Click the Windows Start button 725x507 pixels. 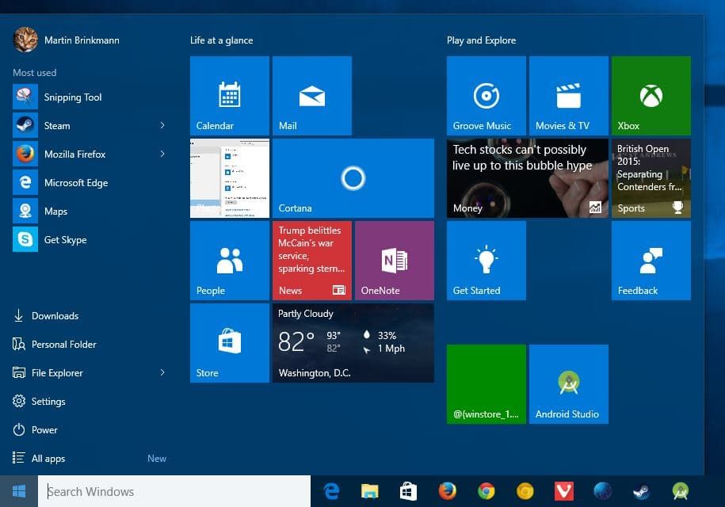coord(19,491)
